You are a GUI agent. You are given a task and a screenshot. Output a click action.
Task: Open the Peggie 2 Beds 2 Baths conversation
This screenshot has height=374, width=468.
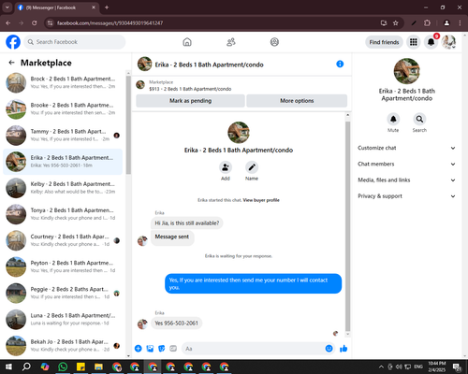(x=63, y=293)
